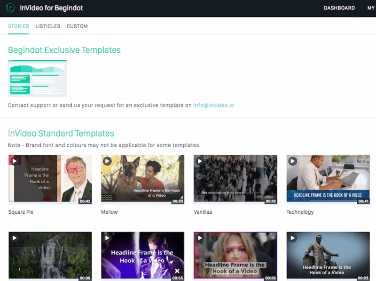Click the 00:33 duration badge
This screenshot has width=376, height=281.
pos(178,201)
